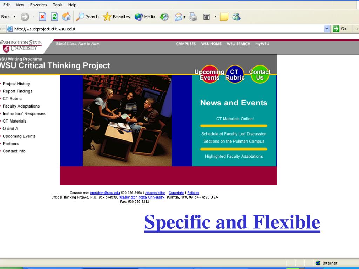Open the Accessibility footer link

tap(155, 193)
